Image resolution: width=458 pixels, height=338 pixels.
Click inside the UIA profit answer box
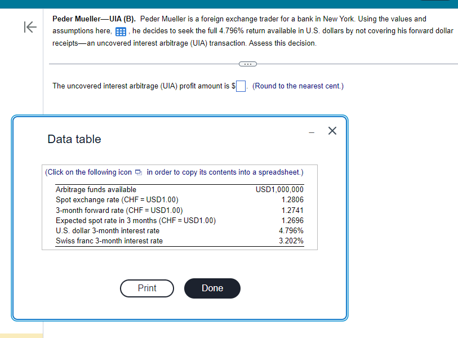(240, 86)
